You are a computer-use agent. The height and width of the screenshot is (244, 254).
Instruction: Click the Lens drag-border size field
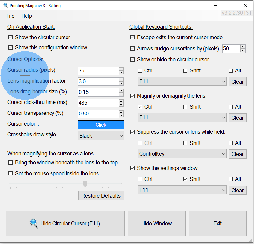(x=98, y=92)
